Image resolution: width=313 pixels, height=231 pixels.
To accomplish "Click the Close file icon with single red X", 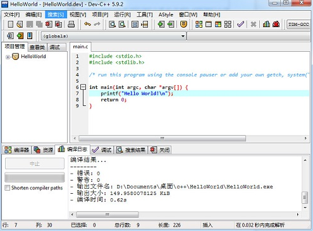I will tap(49, 24).
